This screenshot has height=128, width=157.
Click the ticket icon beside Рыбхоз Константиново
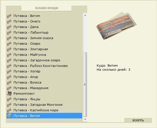(x=9, y=66)
